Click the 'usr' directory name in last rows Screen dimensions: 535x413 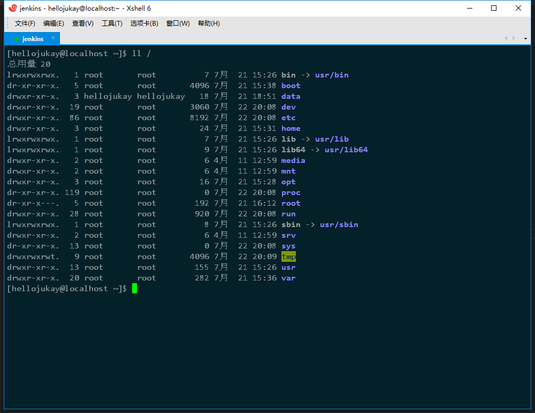click(x=288, y=268)
